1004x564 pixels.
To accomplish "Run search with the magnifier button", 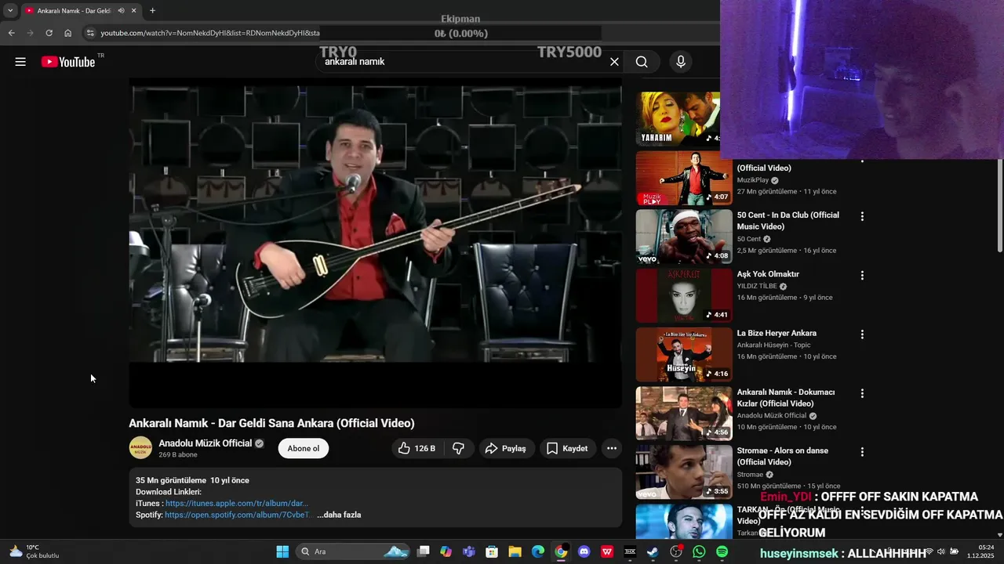I will pos(642,62).
